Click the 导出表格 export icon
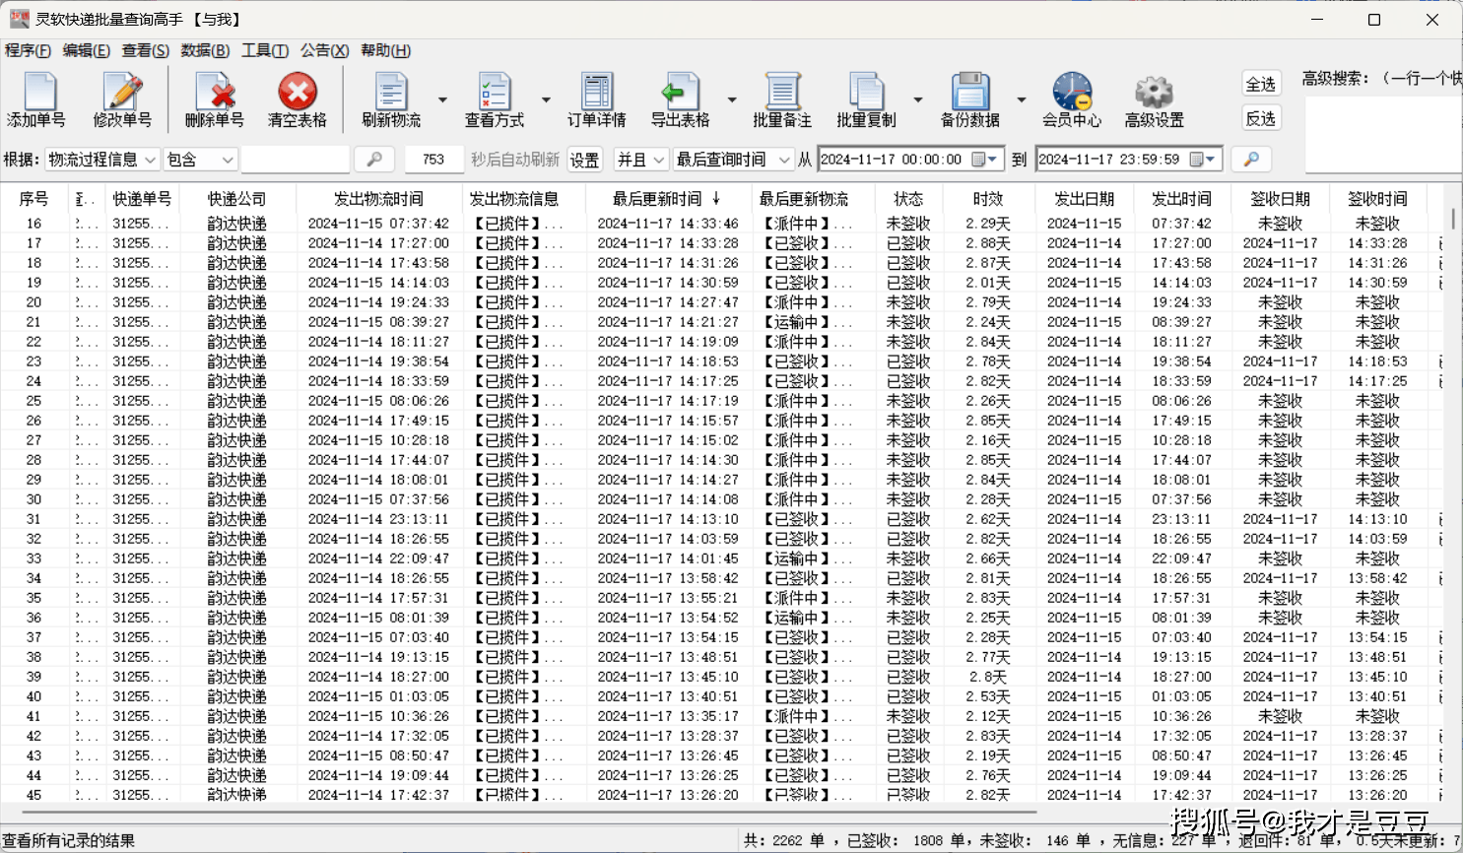Screen dimensions: 1463x853 (x=680, y=93)
